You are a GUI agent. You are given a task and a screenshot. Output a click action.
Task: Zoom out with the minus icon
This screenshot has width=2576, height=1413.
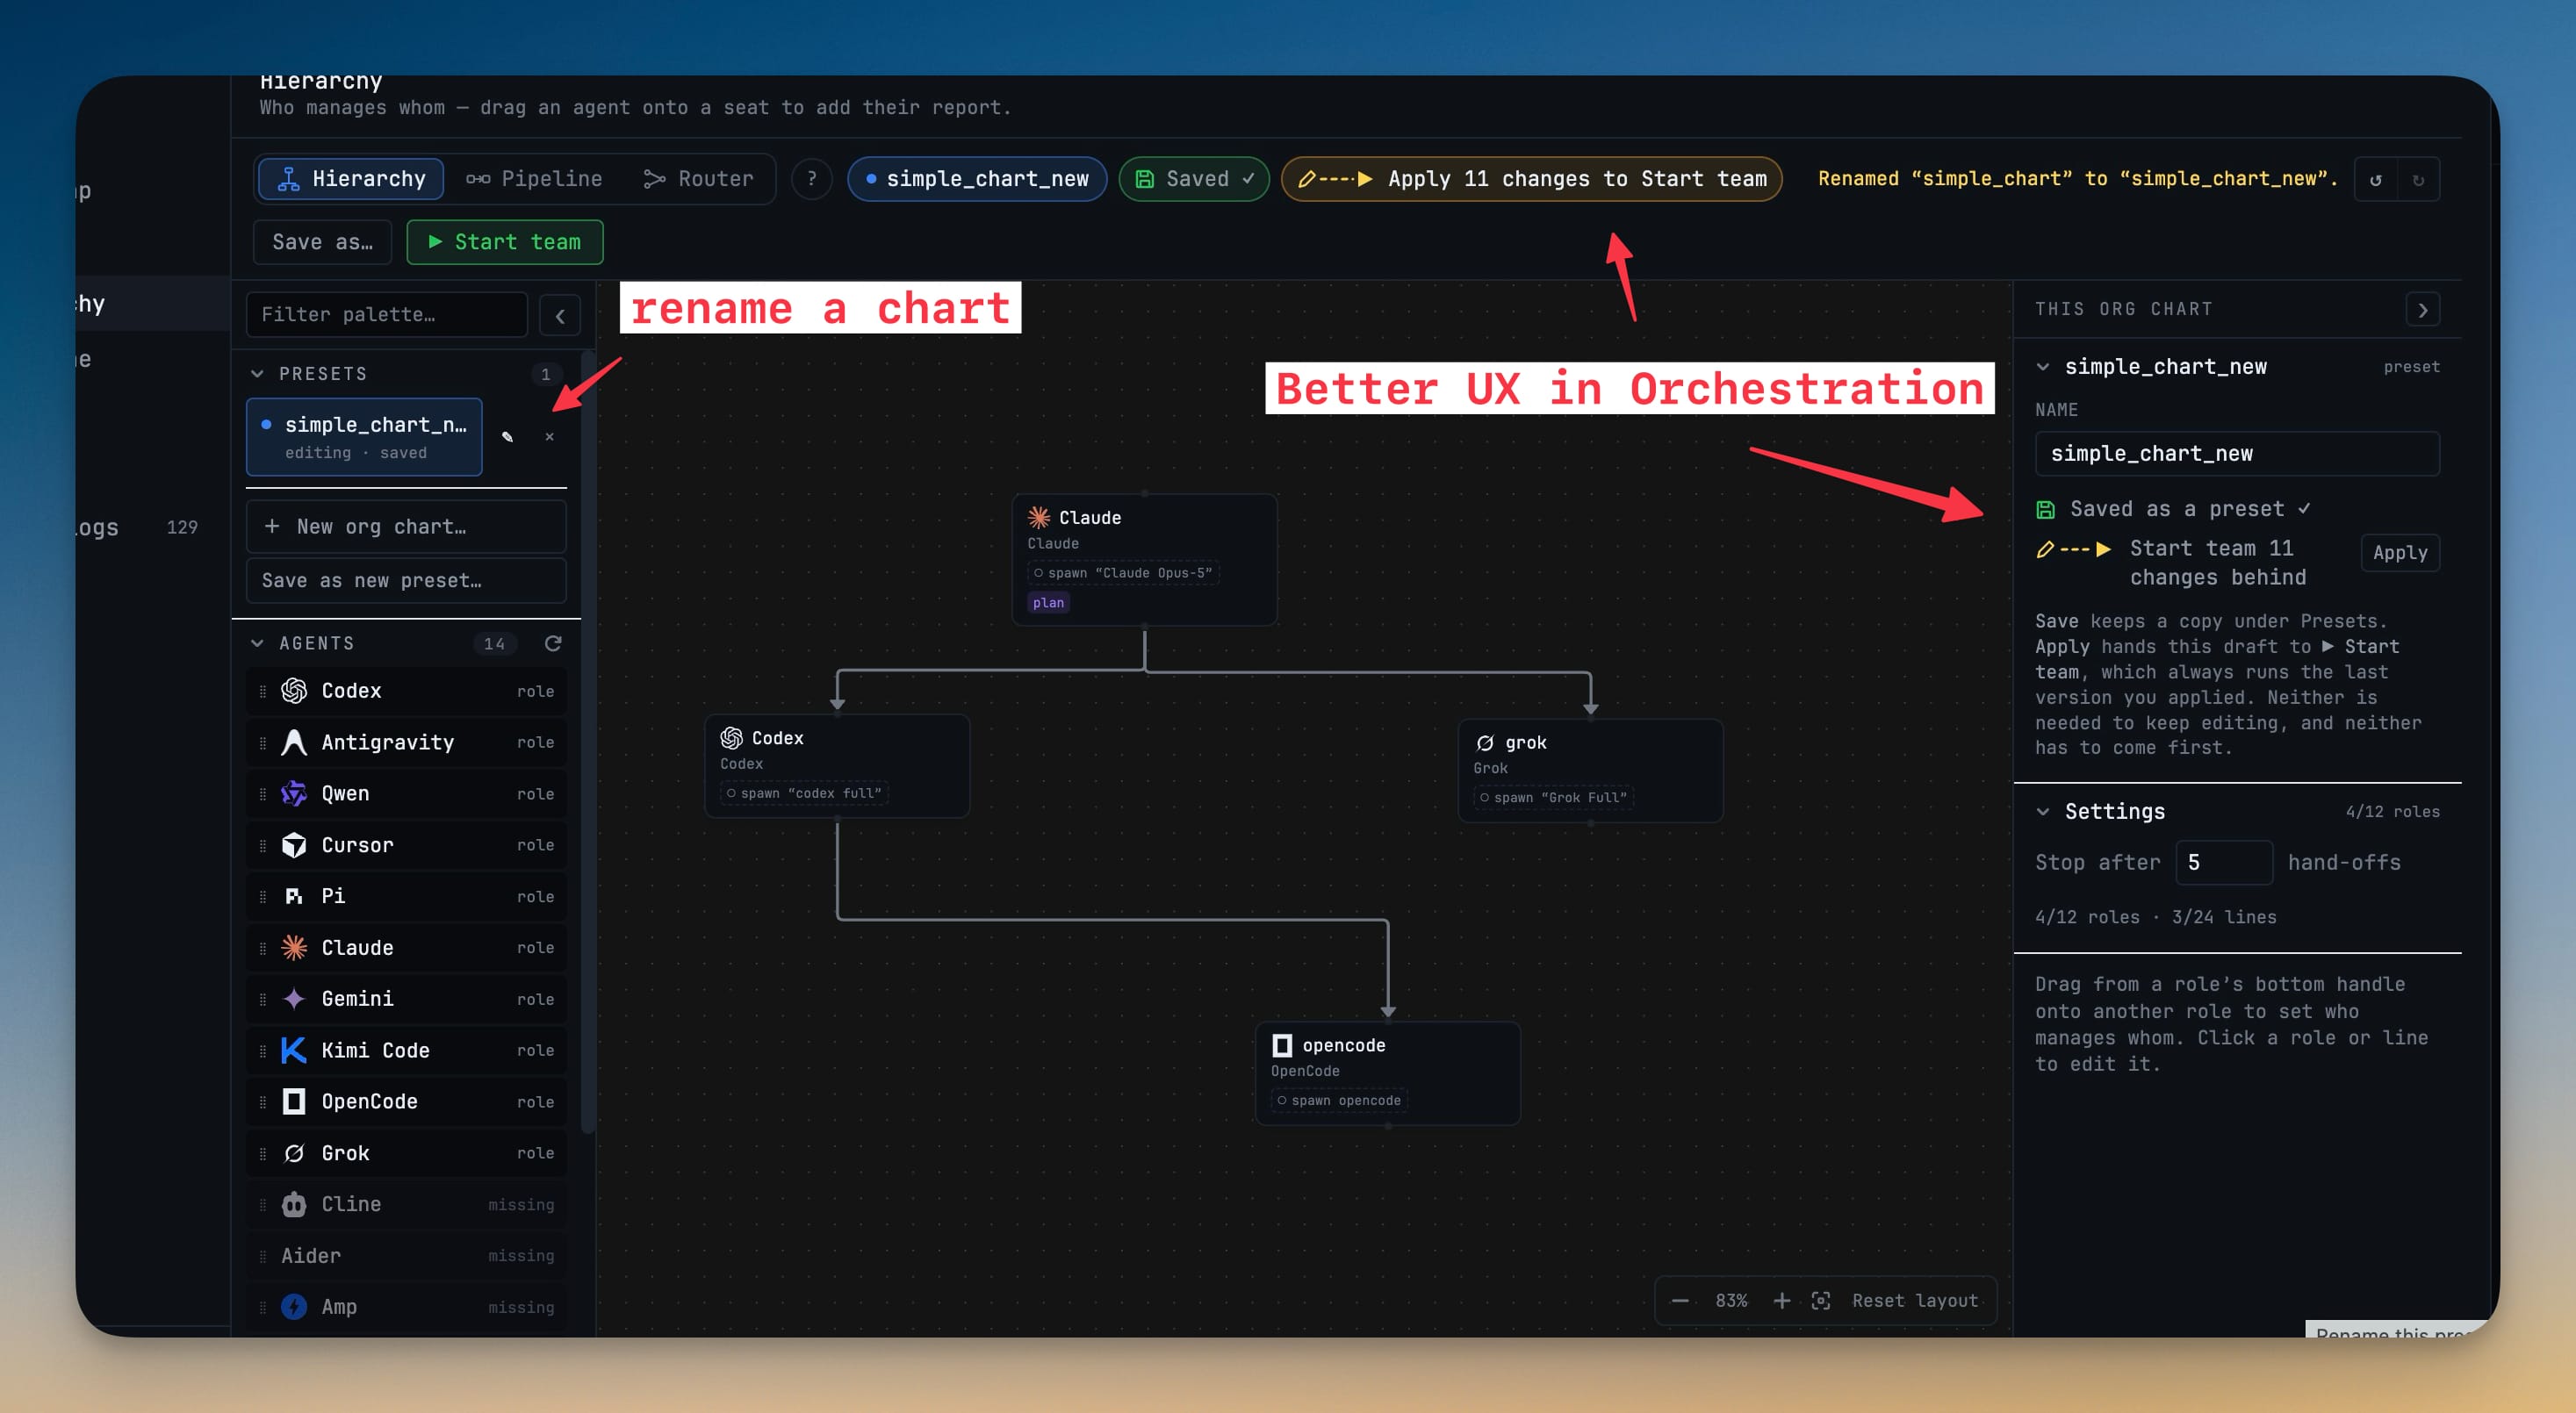[1680, 1300]
